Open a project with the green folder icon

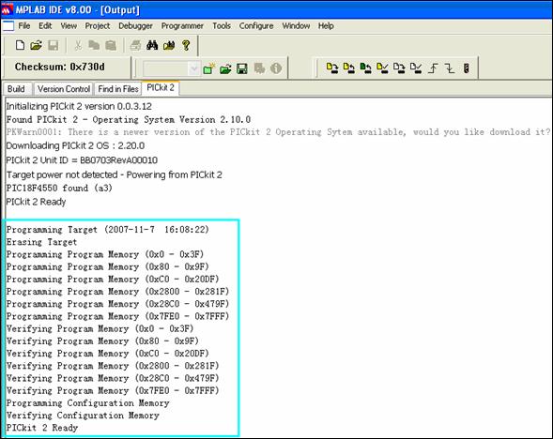click(225, 68)
